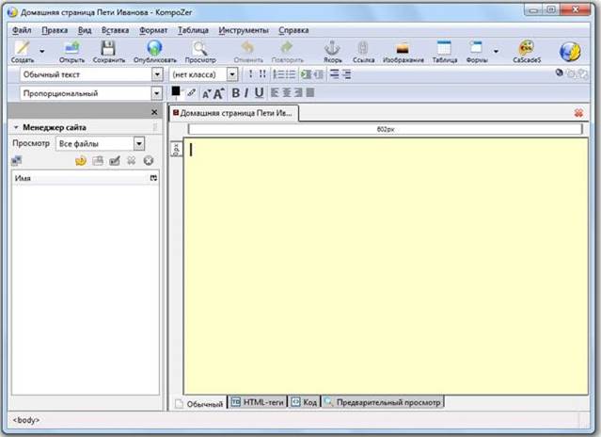
Task: Switch to Обычный view mode
Action: (199, 404)
